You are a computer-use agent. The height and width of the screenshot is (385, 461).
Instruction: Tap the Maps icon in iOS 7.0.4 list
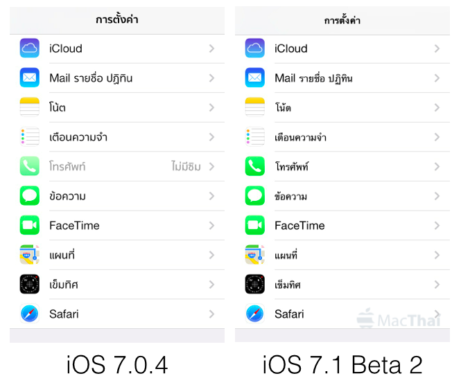29,255
